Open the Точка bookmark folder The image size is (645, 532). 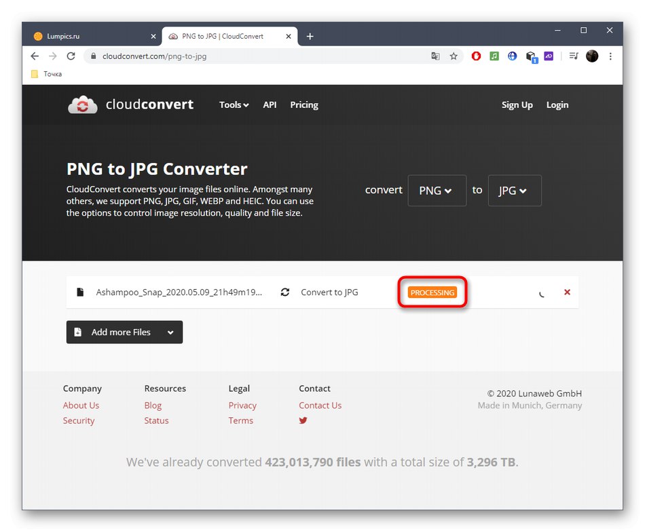point(46,74)
